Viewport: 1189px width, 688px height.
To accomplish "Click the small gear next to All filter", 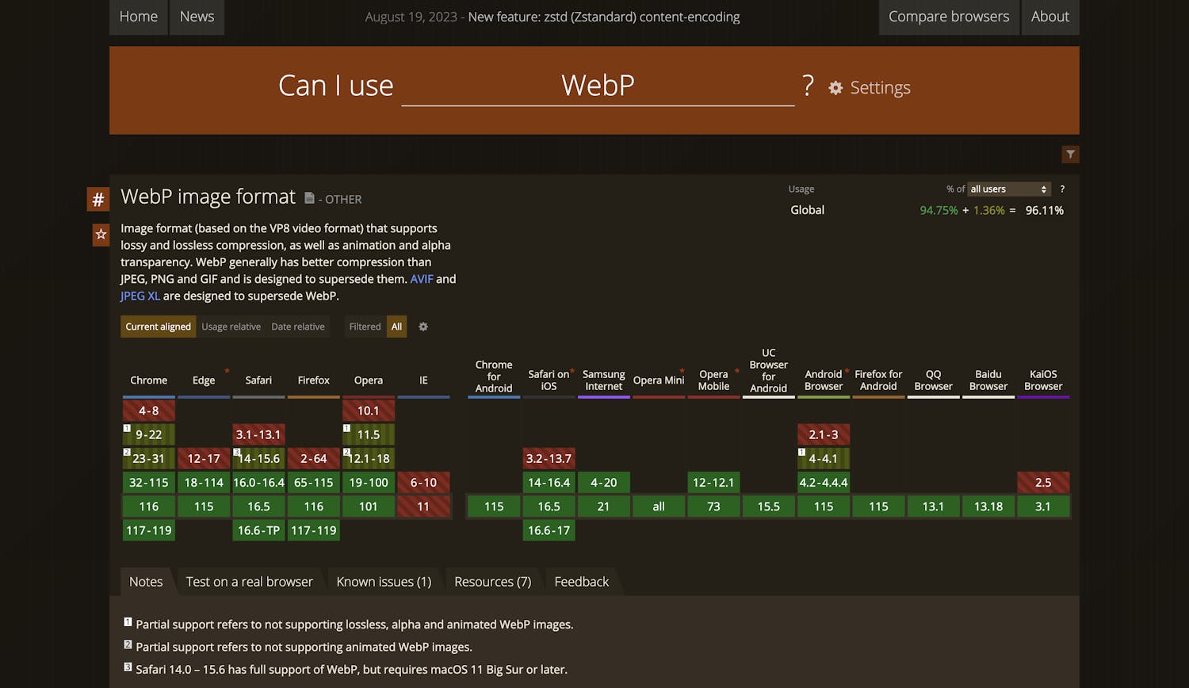I will tap(423, 327).
